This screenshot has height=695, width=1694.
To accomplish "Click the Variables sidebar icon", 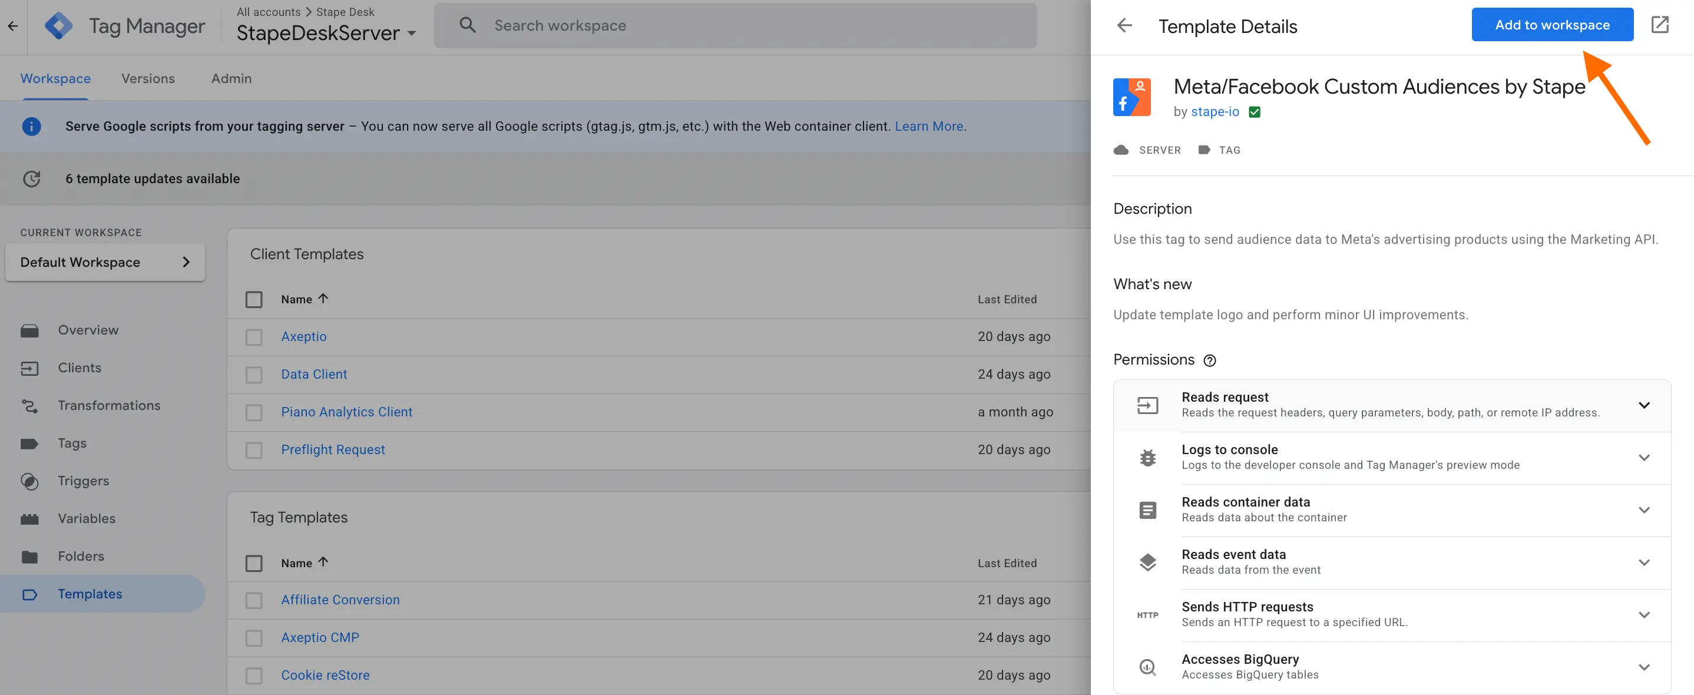I will 30,518.
